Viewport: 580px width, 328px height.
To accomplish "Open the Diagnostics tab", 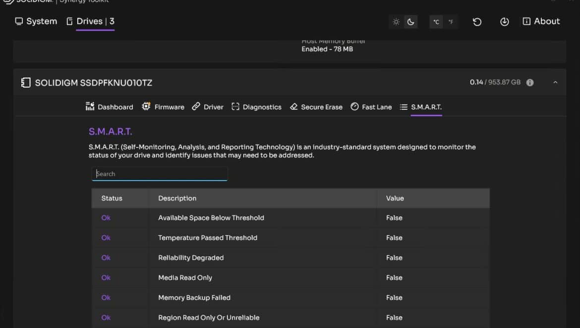I will pos(256,107).
